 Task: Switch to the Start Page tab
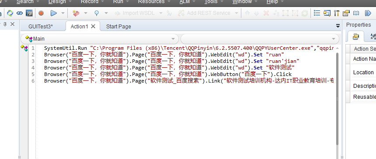(118, 26)
